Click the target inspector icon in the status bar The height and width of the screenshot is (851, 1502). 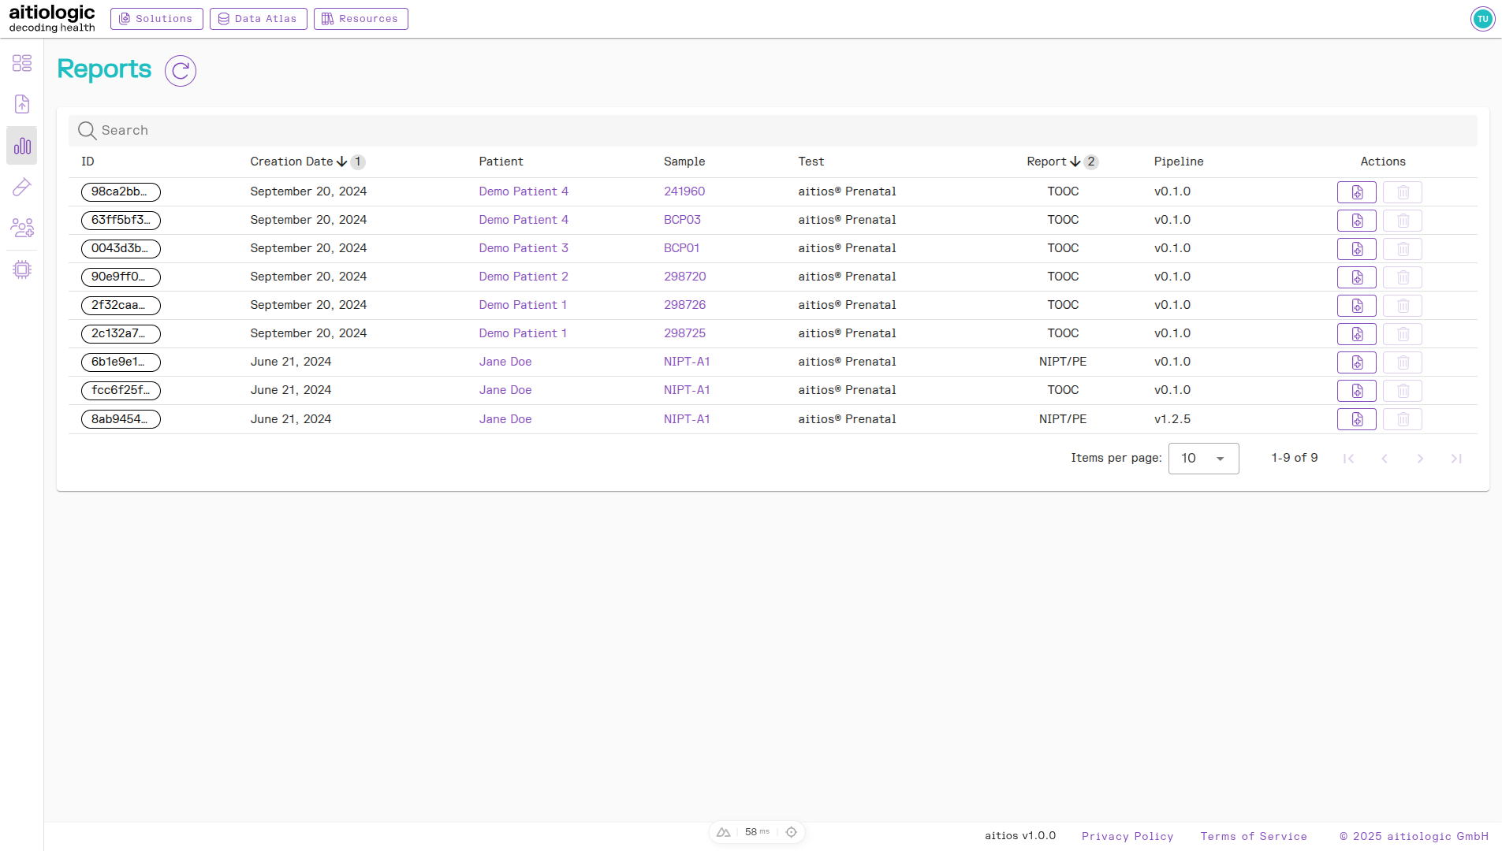coord(791,831)
